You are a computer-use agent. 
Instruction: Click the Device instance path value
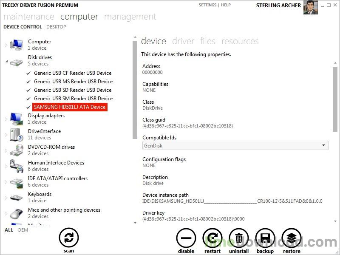[232, 201]
